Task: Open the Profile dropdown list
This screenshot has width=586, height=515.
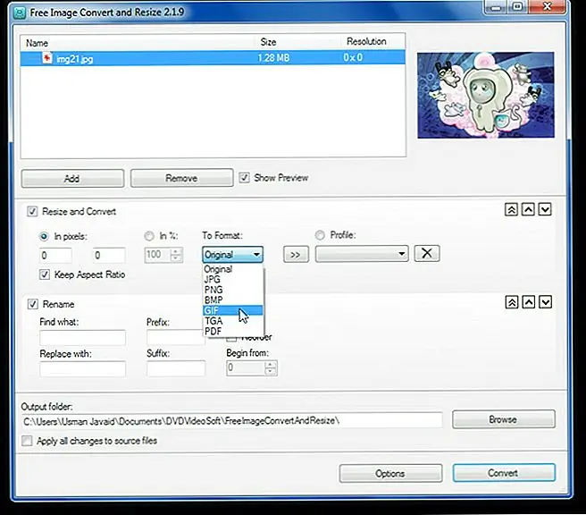Action: [x=362, y=254]
